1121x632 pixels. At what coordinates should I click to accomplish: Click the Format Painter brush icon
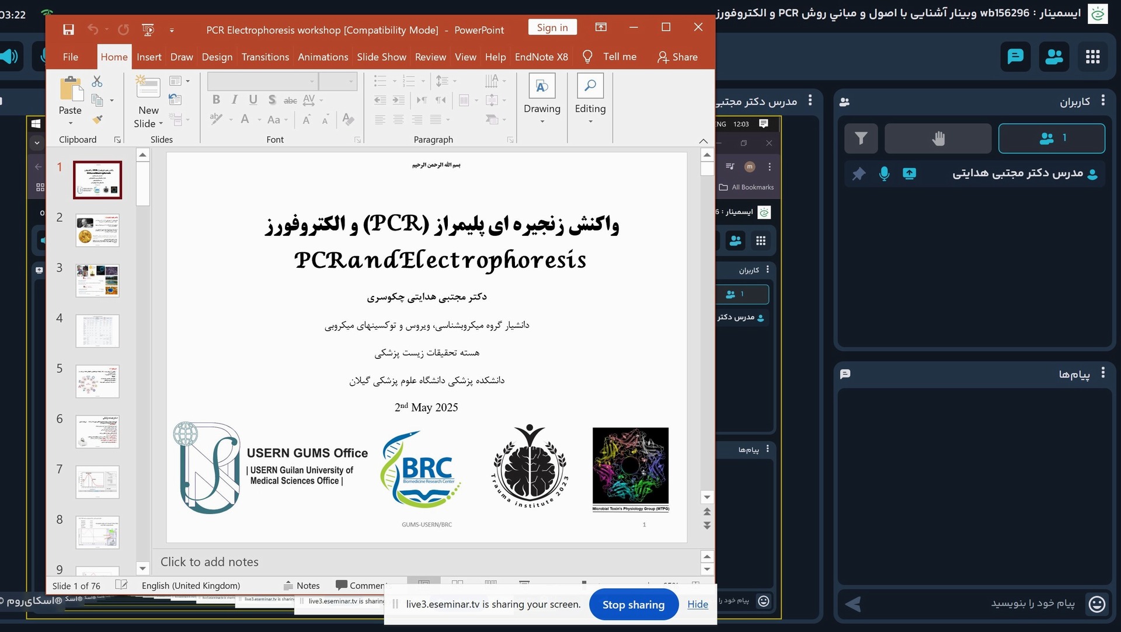tap(97, 120)
